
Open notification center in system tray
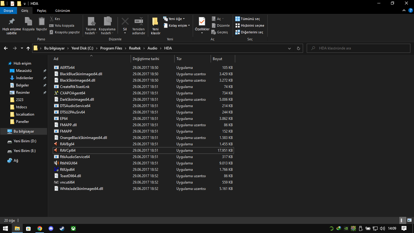pos(404,228)
